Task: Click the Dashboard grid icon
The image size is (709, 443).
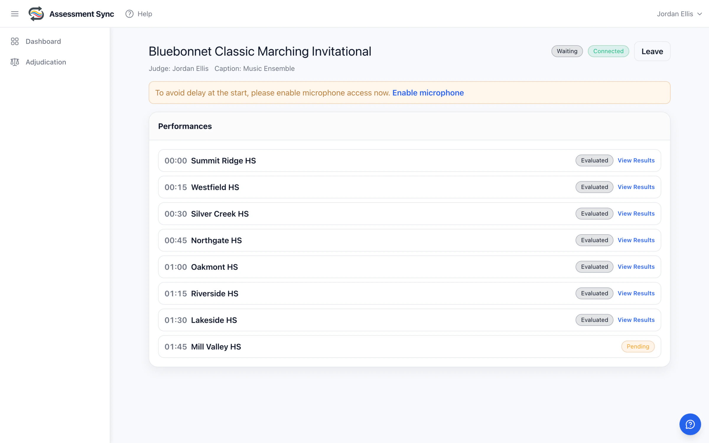Action: pos(15,41)
